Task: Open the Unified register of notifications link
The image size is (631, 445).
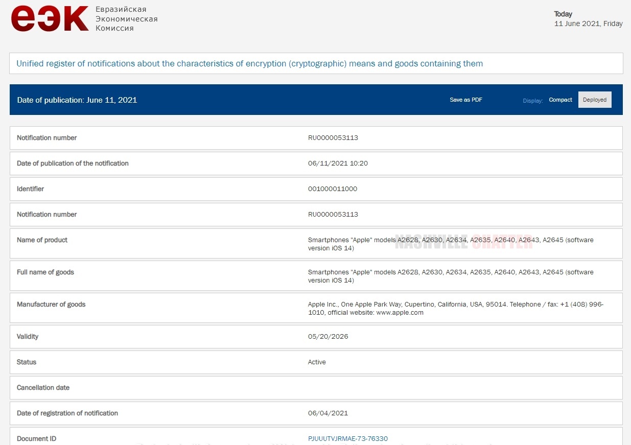Action: click(249, 63)
